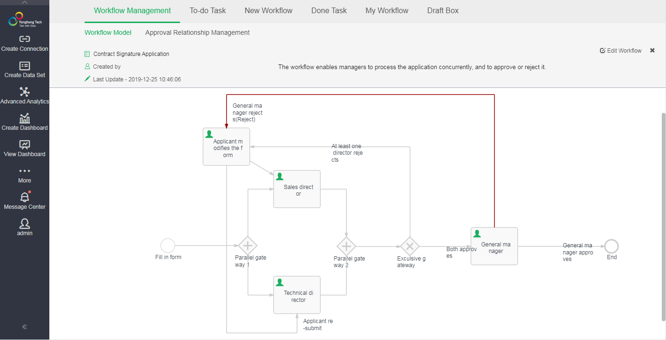Switch to New Workflow tab
This screenshot has width=666, height=340.
tap(268, 10)
